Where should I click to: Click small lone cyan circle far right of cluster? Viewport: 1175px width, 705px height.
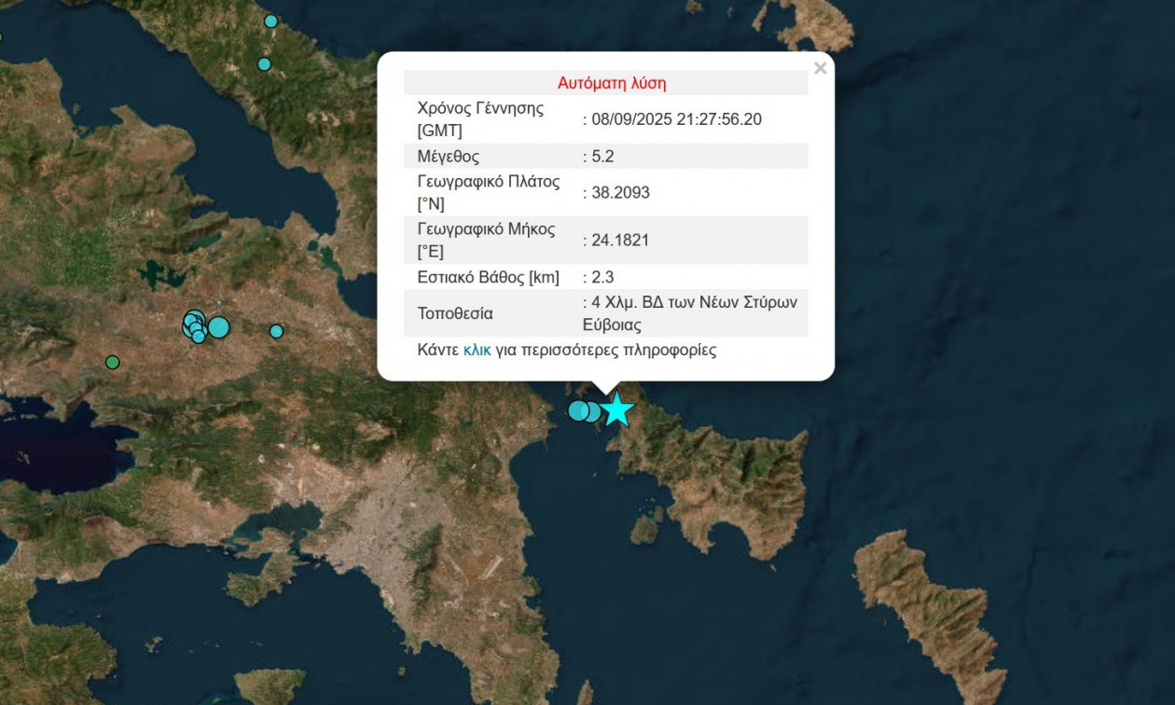[276, 331]
